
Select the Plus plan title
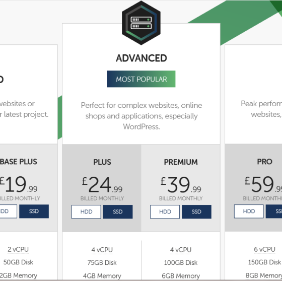pos(102,162)
